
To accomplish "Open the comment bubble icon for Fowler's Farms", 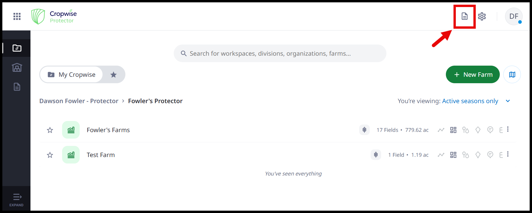I will (x=490, y=130).
